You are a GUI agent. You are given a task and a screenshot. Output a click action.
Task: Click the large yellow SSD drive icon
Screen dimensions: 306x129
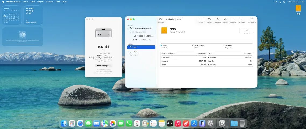click(164, 31)
